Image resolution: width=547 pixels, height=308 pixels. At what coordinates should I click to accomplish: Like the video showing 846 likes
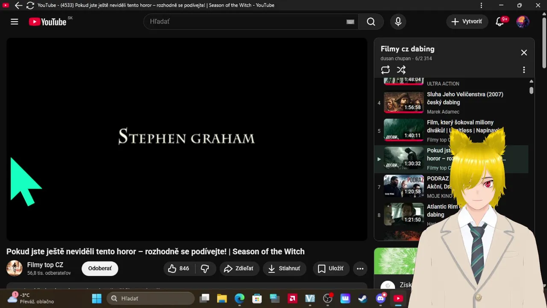(x=179, y=268)
